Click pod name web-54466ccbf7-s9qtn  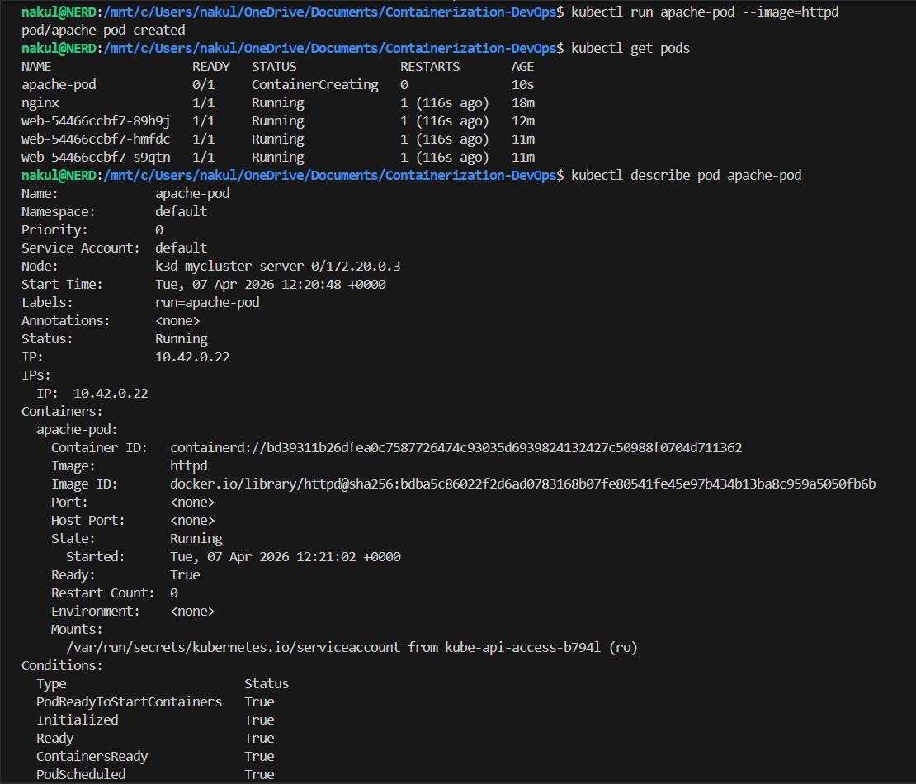[x=96, y=157]
